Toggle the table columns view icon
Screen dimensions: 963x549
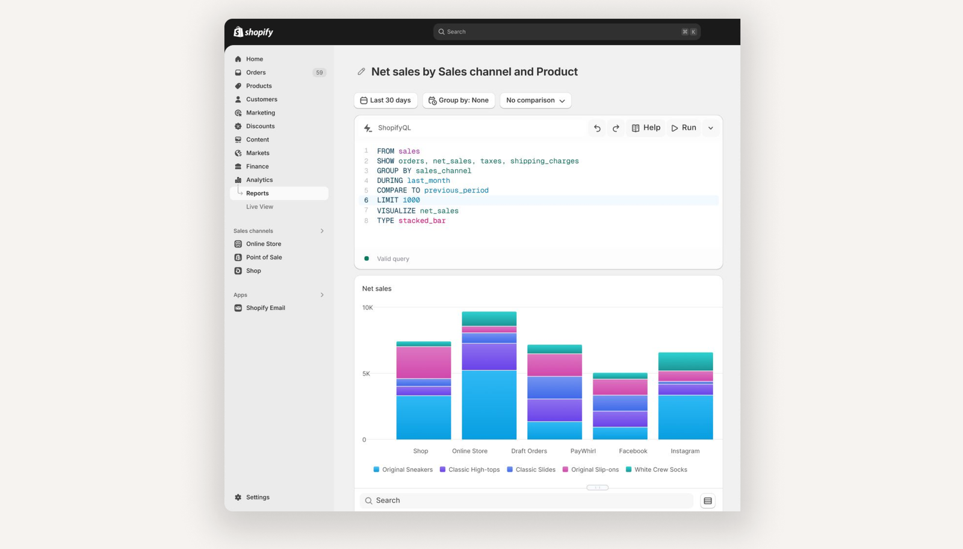708,501
